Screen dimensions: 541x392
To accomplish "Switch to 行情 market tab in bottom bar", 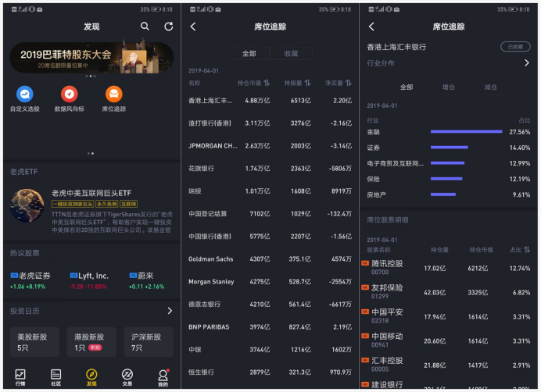I will pyautogui.click(x=20, y=377).
